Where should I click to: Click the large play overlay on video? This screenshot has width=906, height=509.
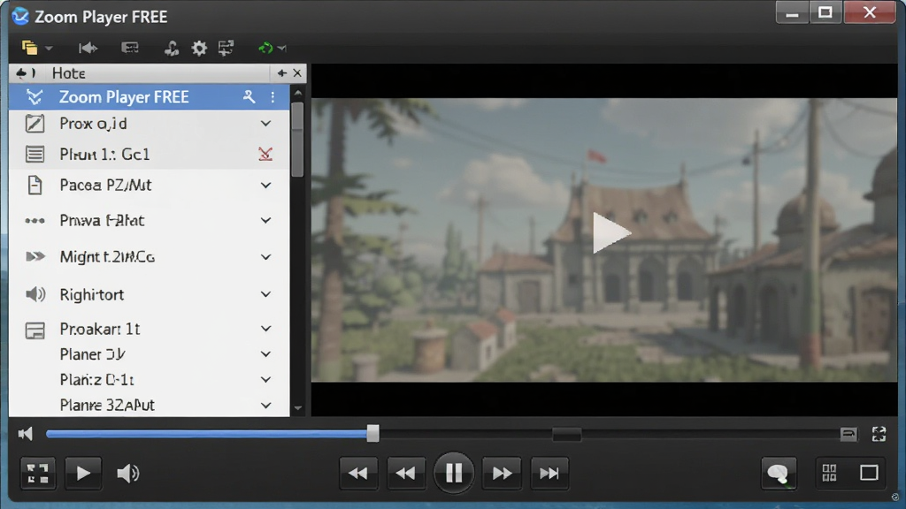coord(610,232)
